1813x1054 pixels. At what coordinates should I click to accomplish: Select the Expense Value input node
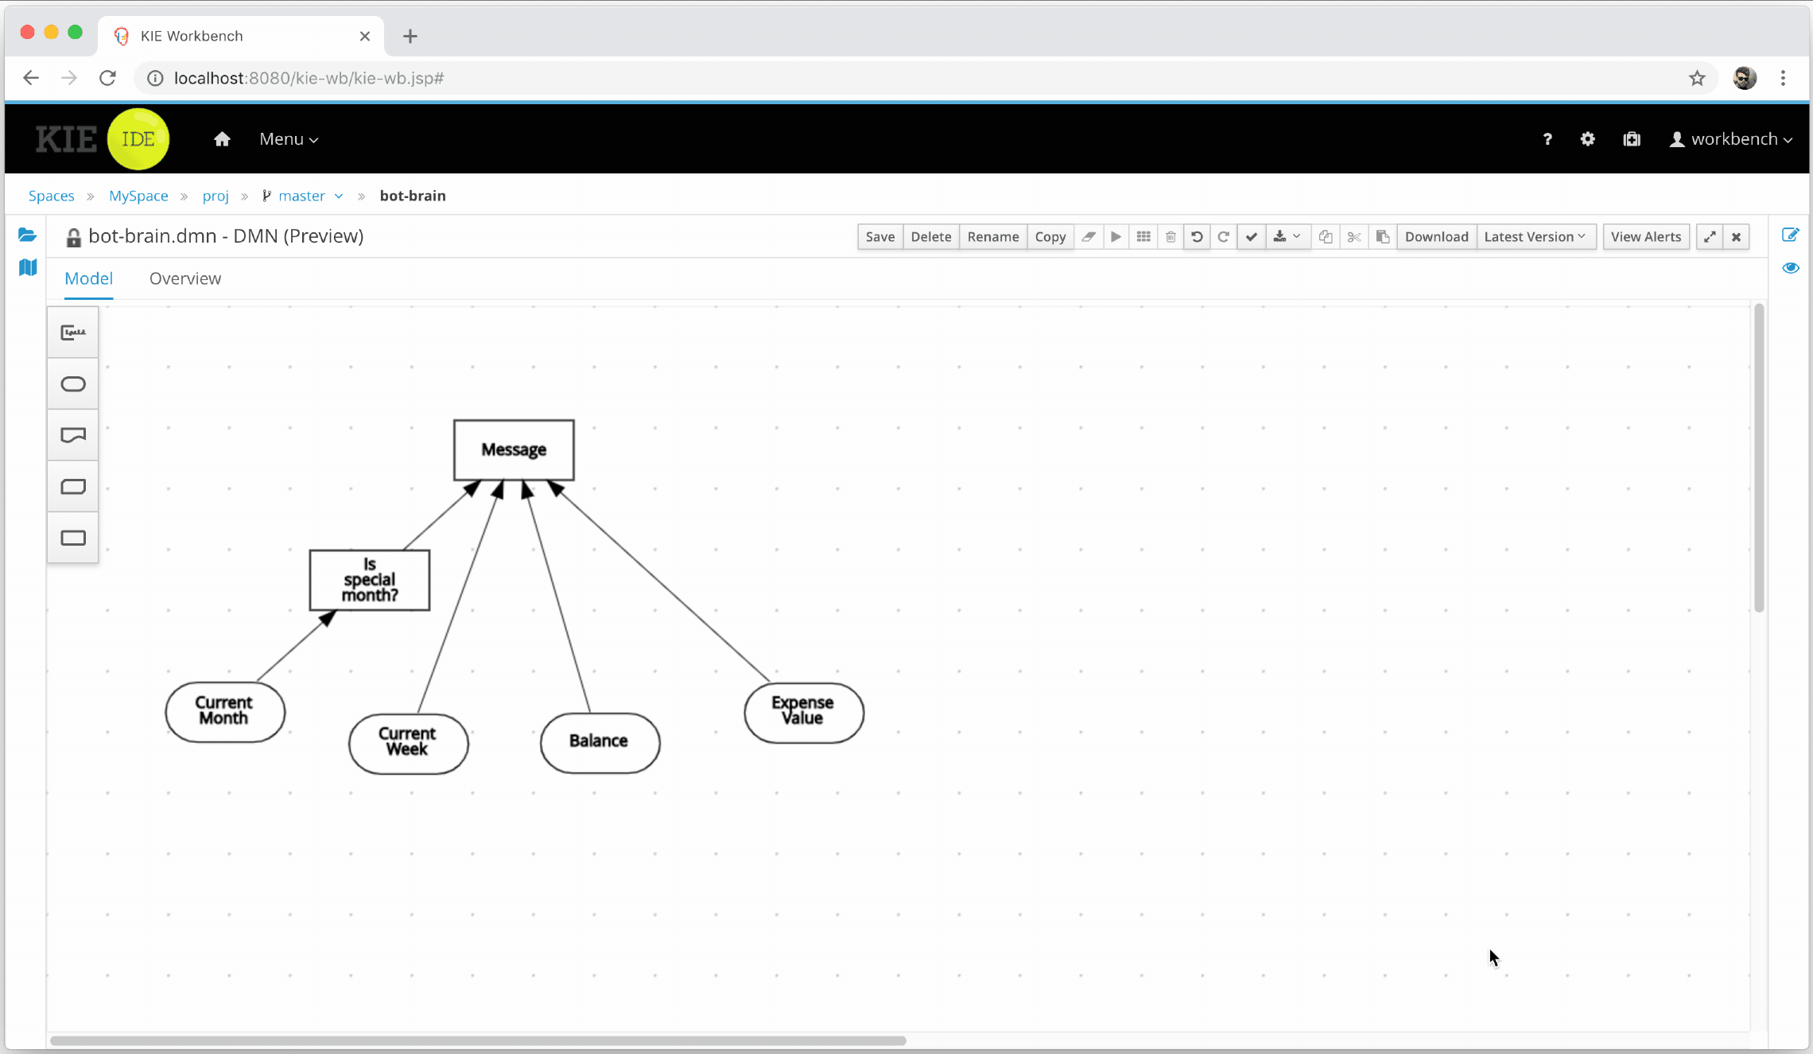coord(804,713)
